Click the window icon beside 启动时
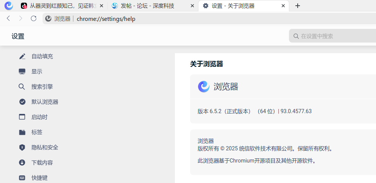Image resolution: width=376 pixels, height=183 pixels. (x=22, y=117)
